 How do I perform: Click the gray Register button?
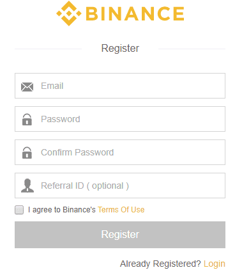click(120, 235)
